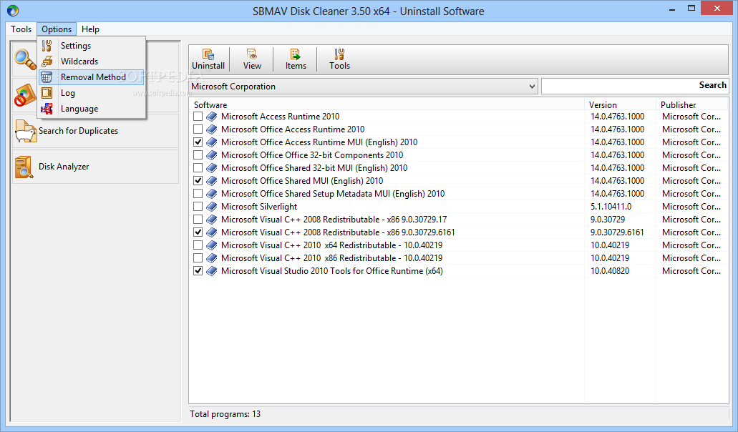Click version 9.0.30729.6161 cell

(x=617, y=232)
